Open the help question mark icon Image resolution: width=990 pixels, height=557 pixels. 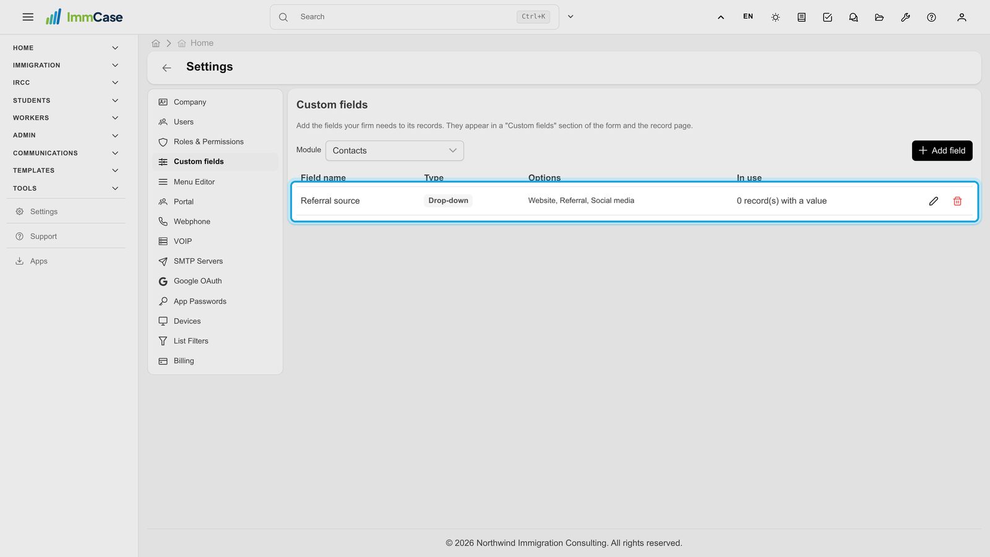[931, 17]
